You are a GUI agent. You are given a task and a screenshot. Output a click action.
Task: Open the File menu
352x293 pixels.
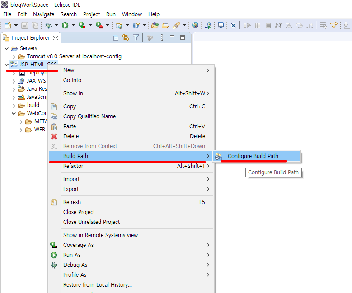click(7, 14)
